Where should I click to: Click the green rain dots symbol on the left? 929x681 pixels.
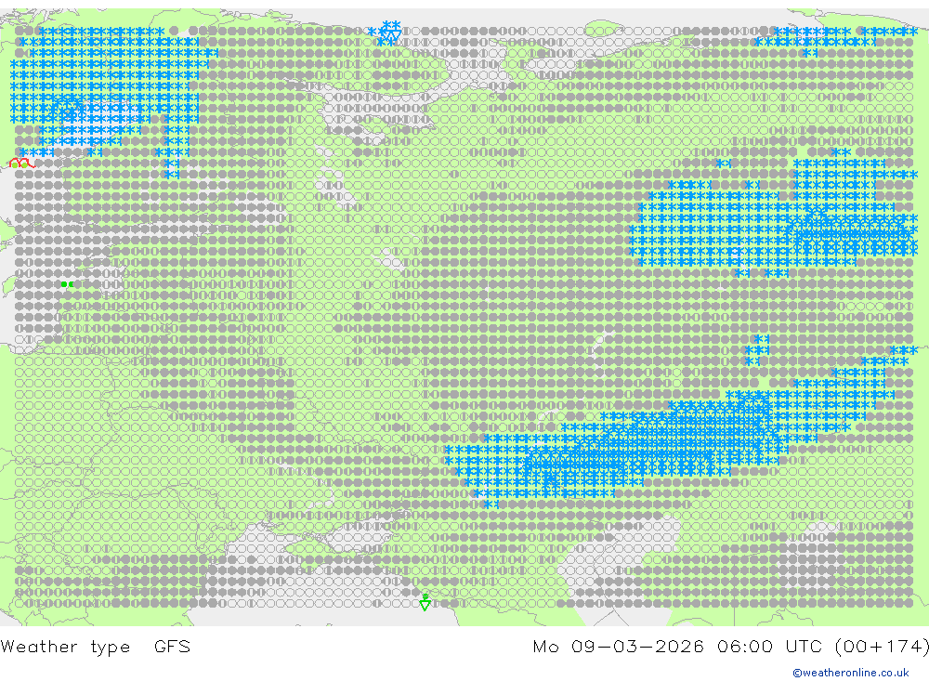tap(67, 284)
